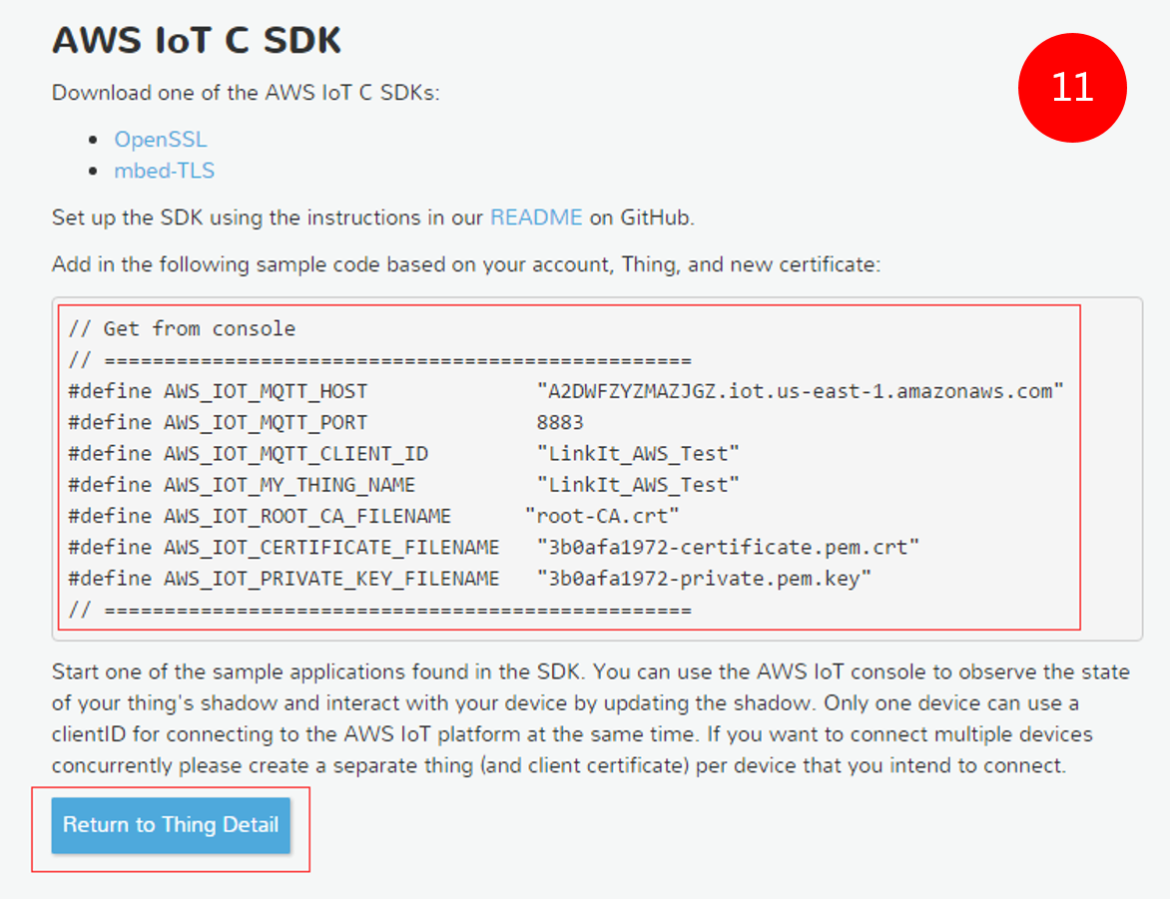Open the mbed-TLS SDK download link
The width and height of the screenshot is (1170, 899).
coord(164,171)
